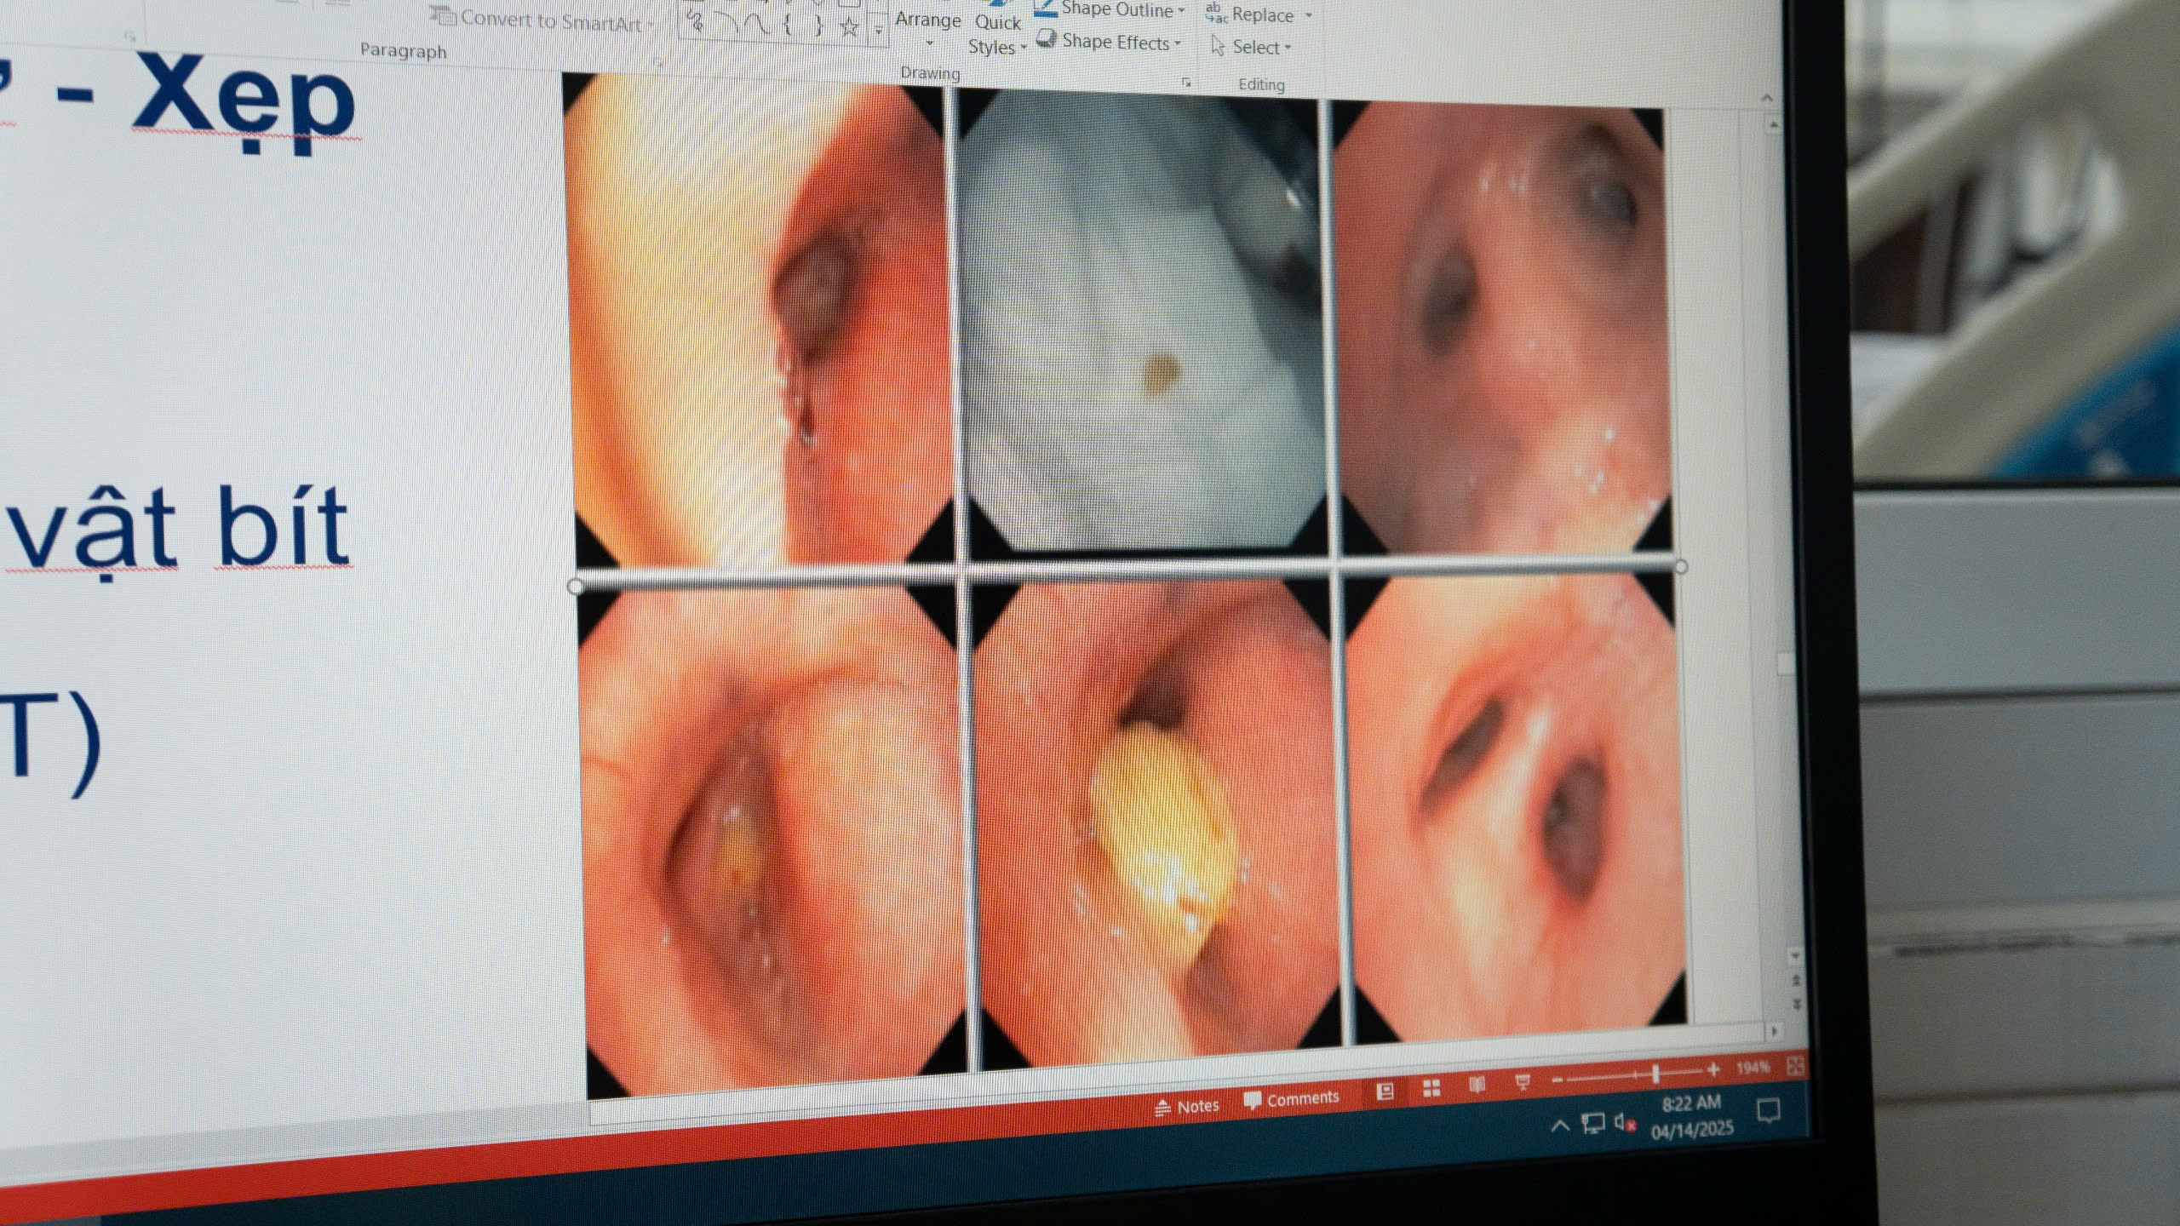The width and height of the screenshot is (2180, 1226).
Task: Click the horizontal scrollbar right arrow
Action: [1774, 1031]
